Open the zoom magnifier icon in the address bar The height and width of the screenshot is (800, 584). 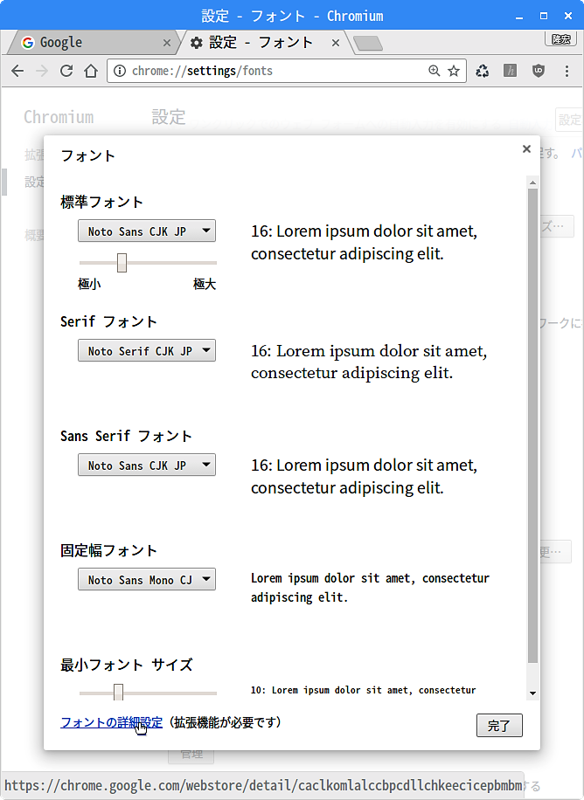[434, 71]
